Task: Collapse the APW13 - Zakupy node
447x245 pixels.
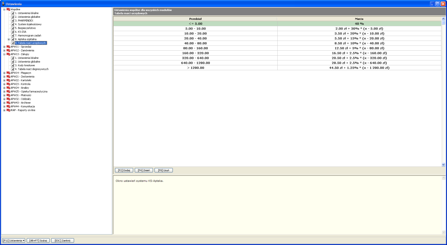Action: point(4,54)
